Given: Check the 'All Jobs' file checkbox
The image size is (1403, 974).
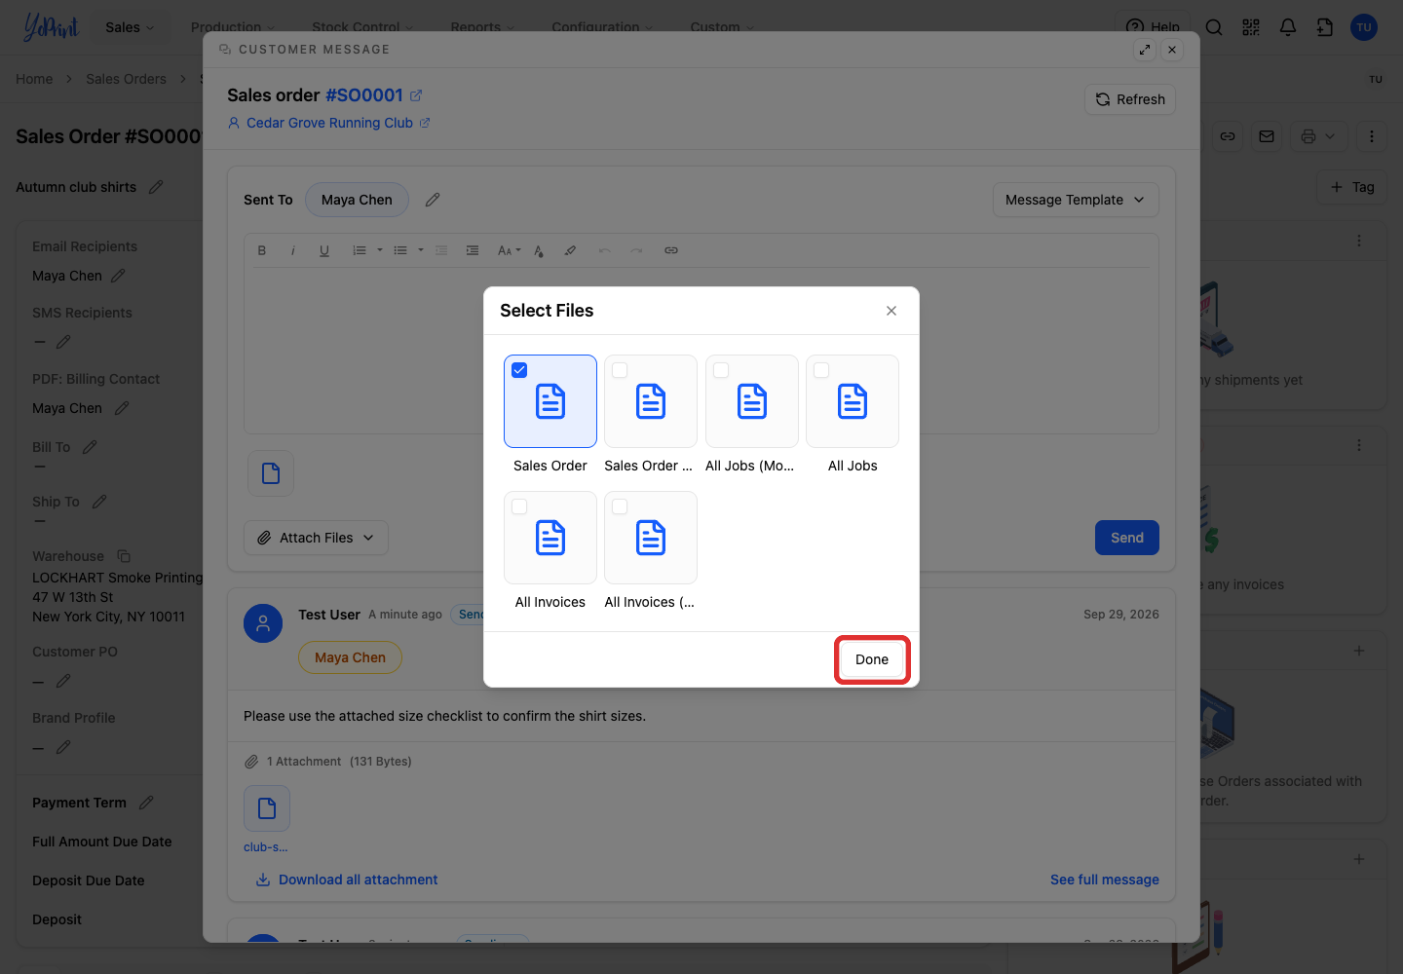Looking at the screenshot, I should pos(821,370).
